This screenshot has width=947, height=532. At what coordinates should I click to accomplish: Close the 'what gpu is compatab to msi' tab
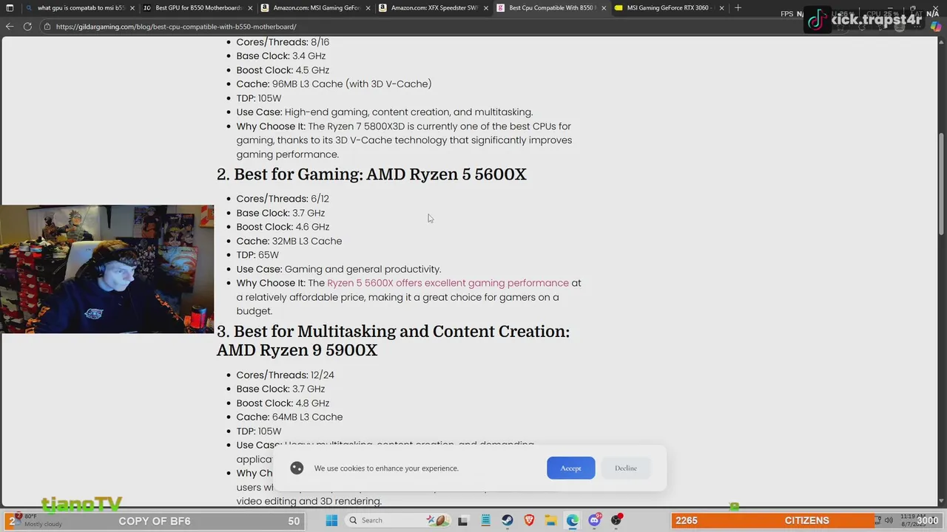(132, 8)
